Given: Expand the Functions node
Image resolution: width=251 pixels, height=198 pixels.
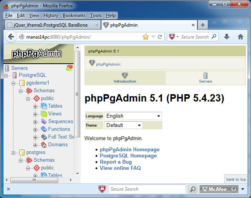Looking at the screenshot, I should (35, 130).
